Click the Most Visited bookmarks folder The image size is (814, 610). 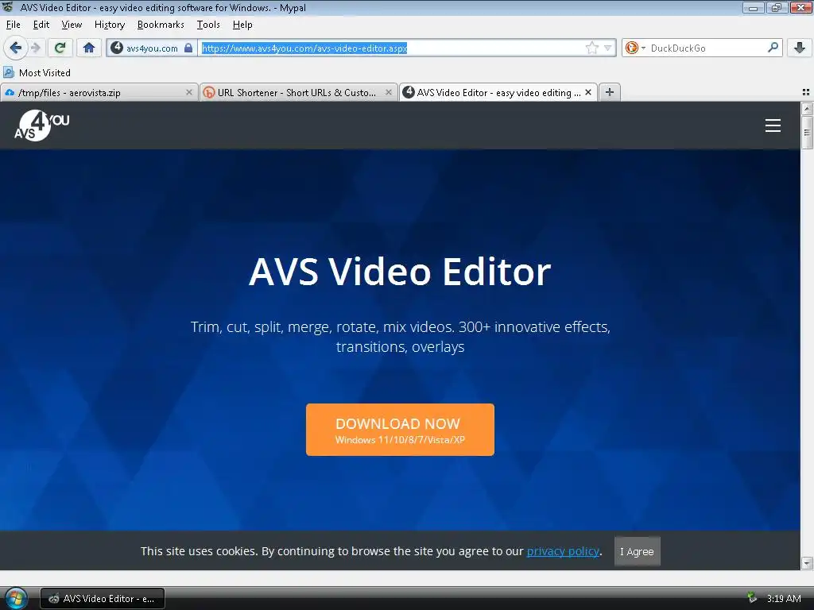[x=37, y=72]
